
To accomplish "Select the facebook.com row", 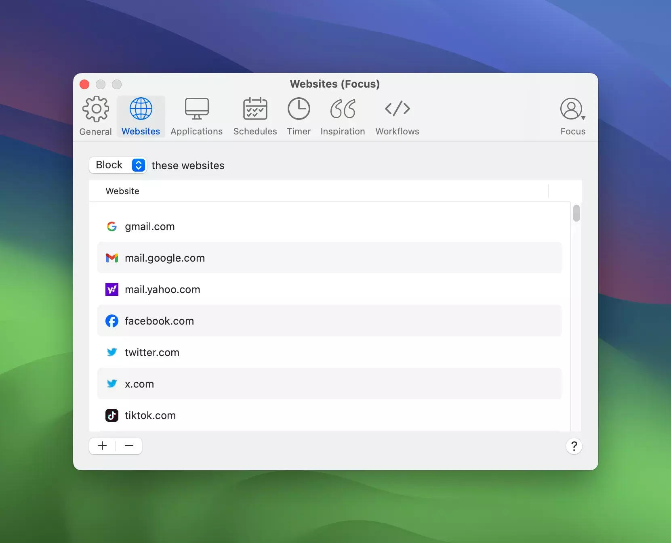I will 330,321.
